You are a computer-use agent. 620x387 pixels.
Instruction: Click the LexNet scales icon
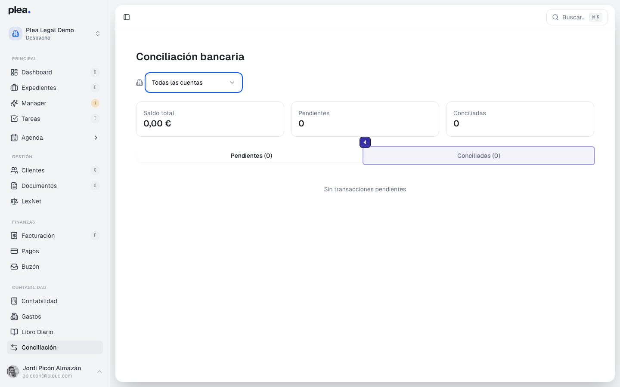point(14,201)
